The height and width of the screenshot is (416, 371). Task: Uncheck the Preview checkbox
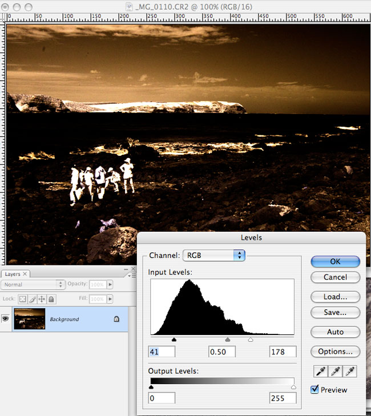tap(314, 390)
